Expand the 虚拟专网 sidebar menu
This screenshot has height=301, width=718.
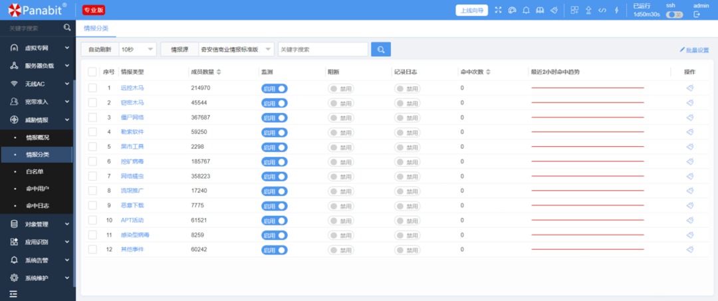click(x=37, y=48)
